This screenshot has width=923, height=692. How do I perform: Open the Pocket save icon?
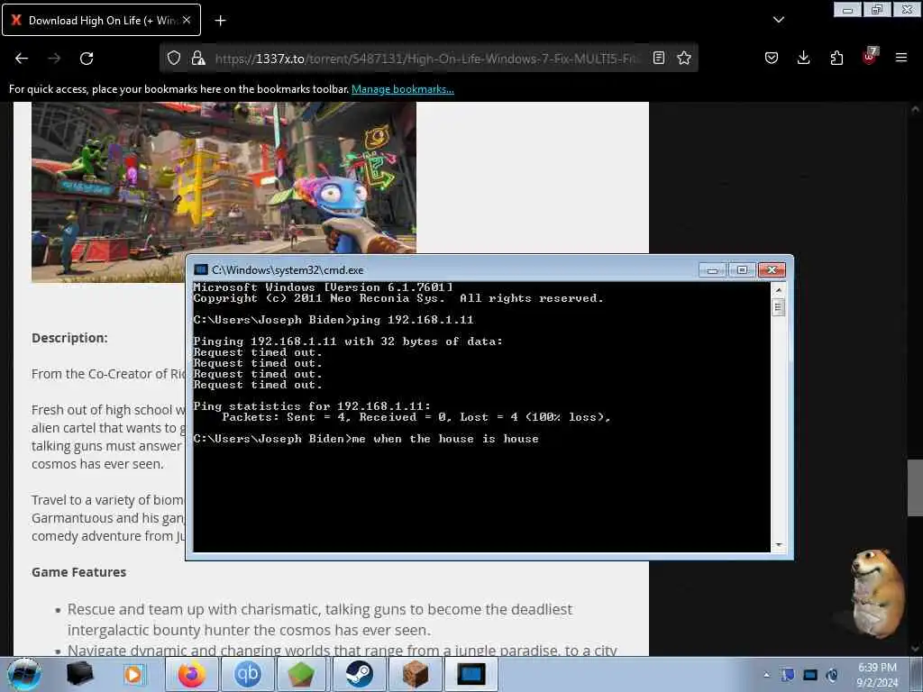pyautogui.click(x=772, y=58)
